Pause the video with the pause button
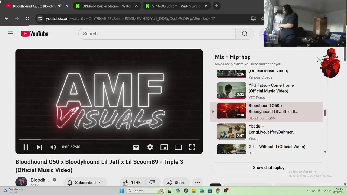Image resolution: width=347 pixels, height=195 pixels. pyautogui.click(x=26, y=147)
